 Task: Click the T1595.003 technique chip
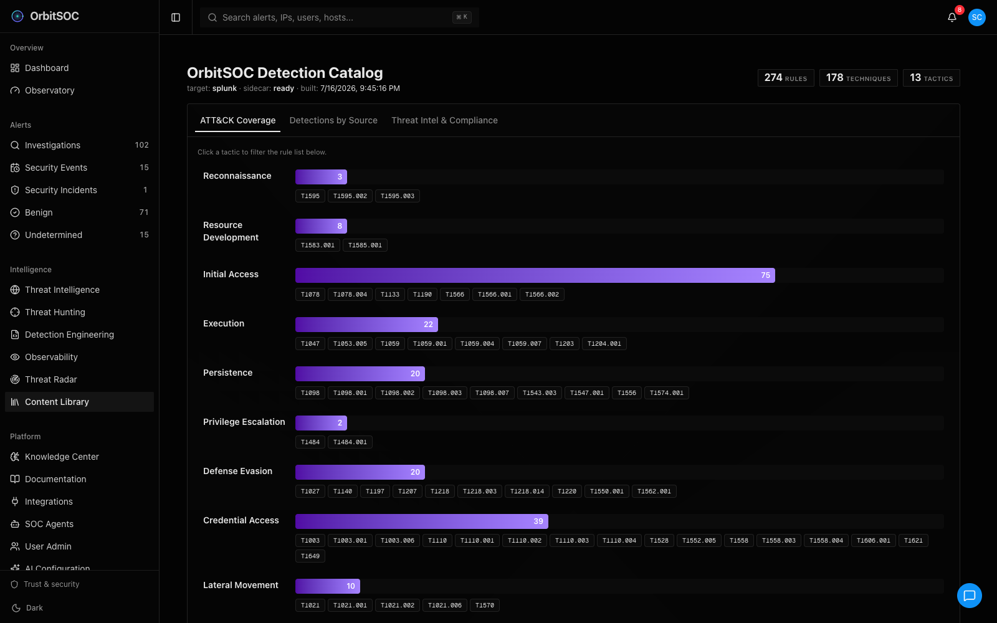tap(398, 196)
